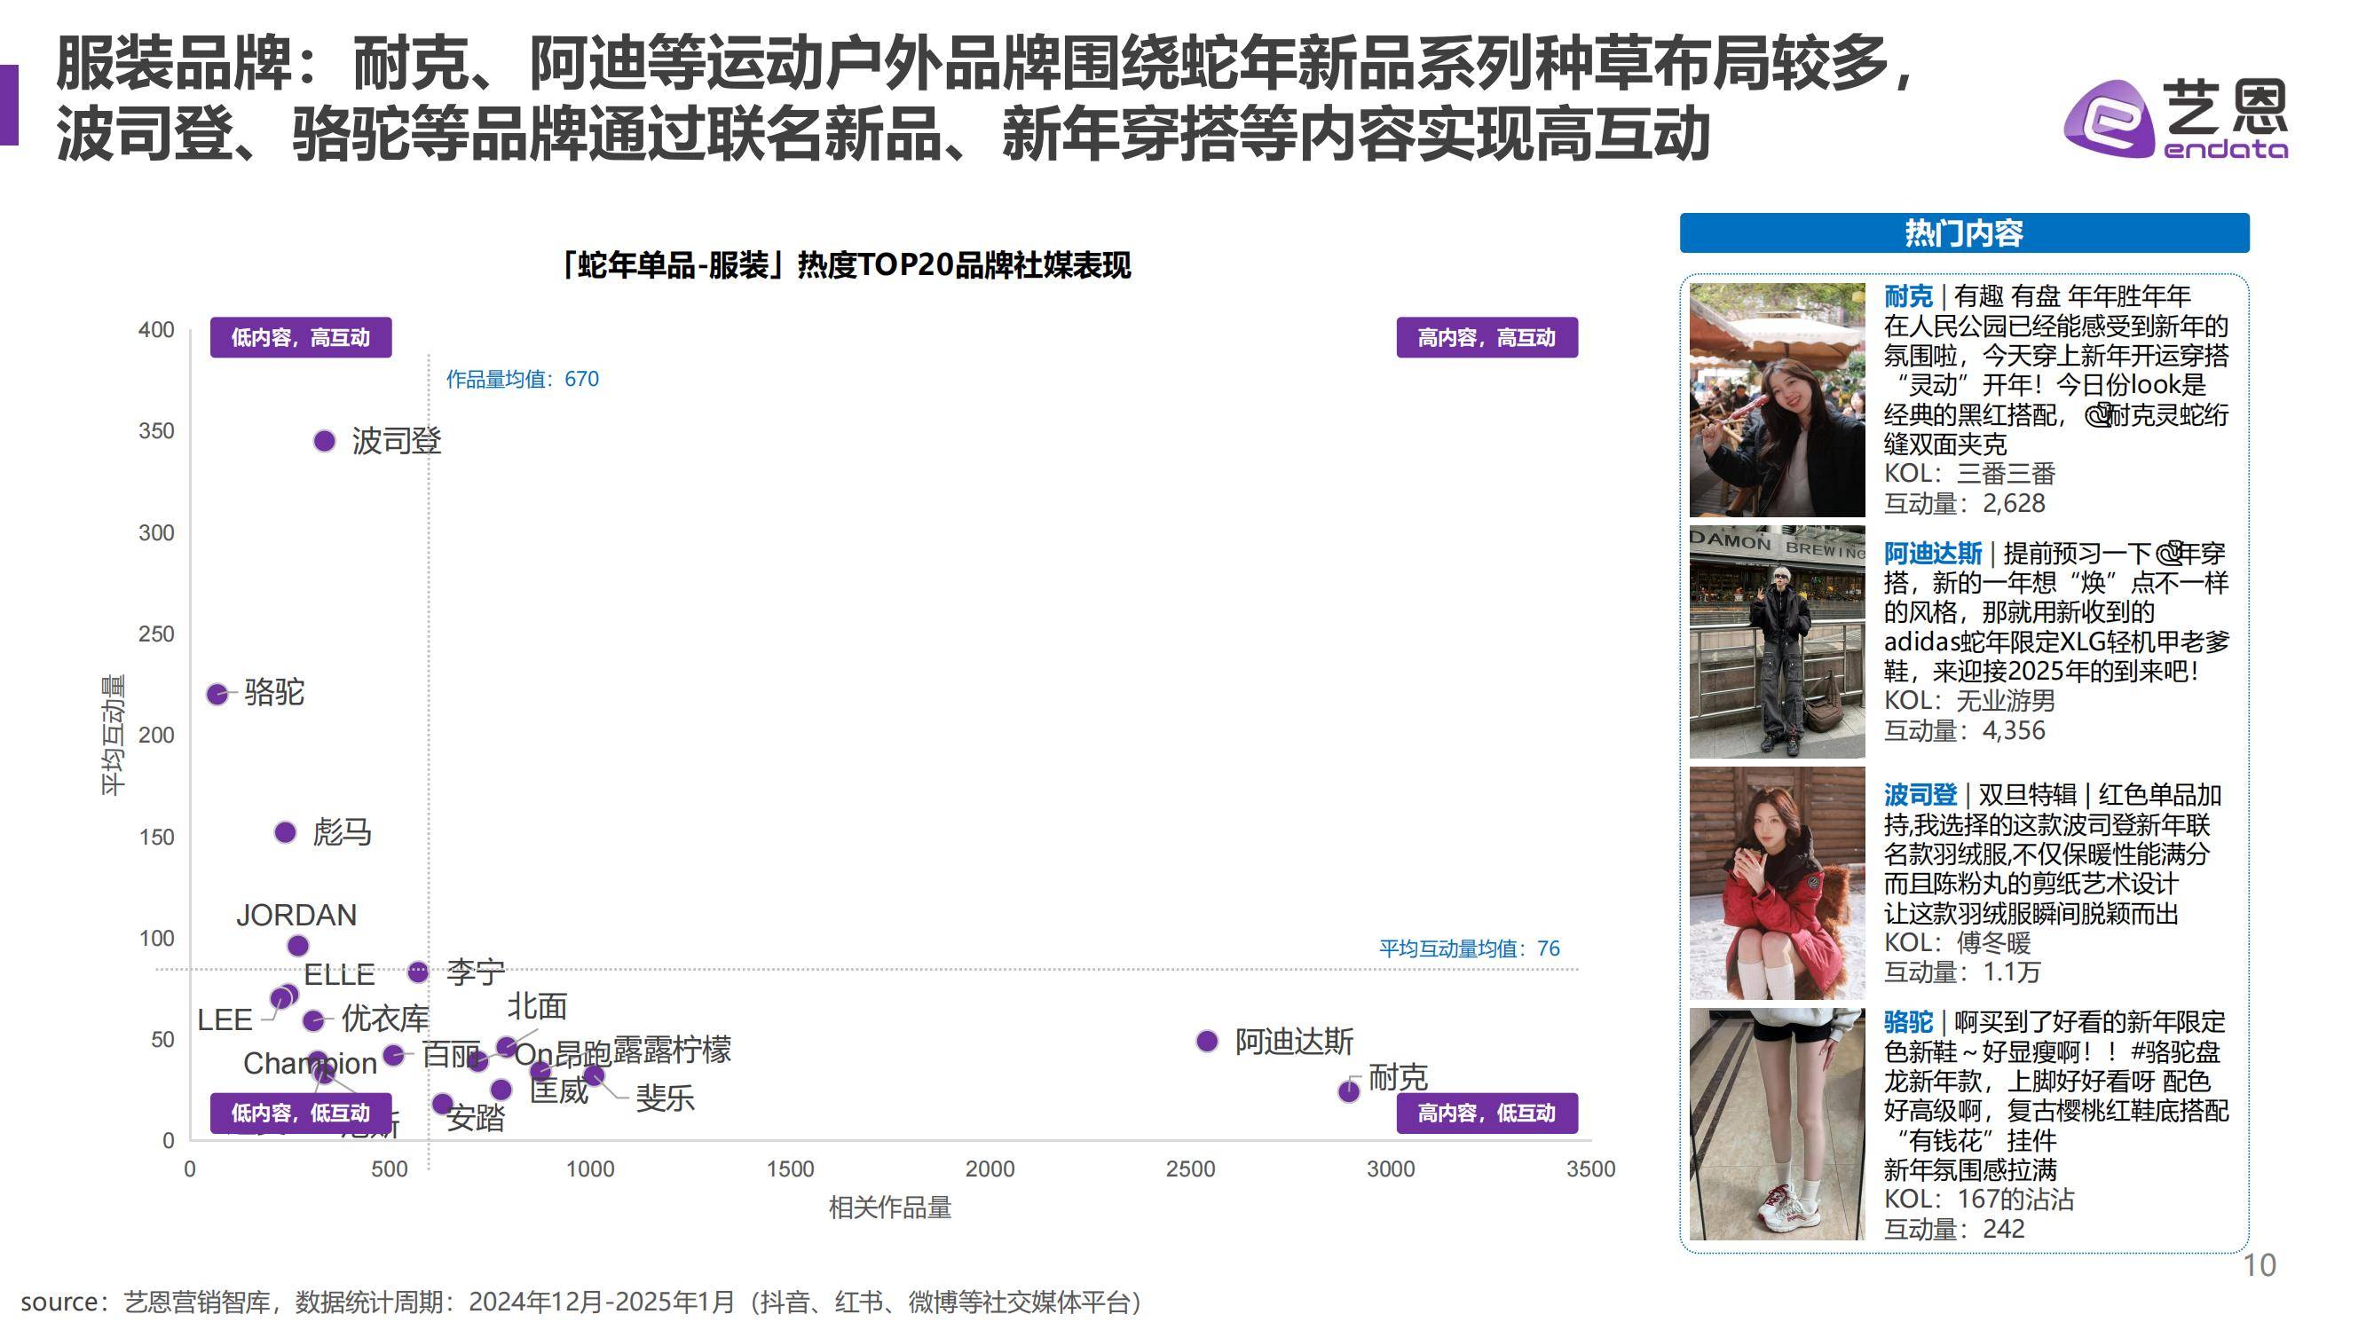This screenshot has width=2366, height=1330.
Task: Click the 骆驼 brand name link
Action: click(x=1909, y=1021)
